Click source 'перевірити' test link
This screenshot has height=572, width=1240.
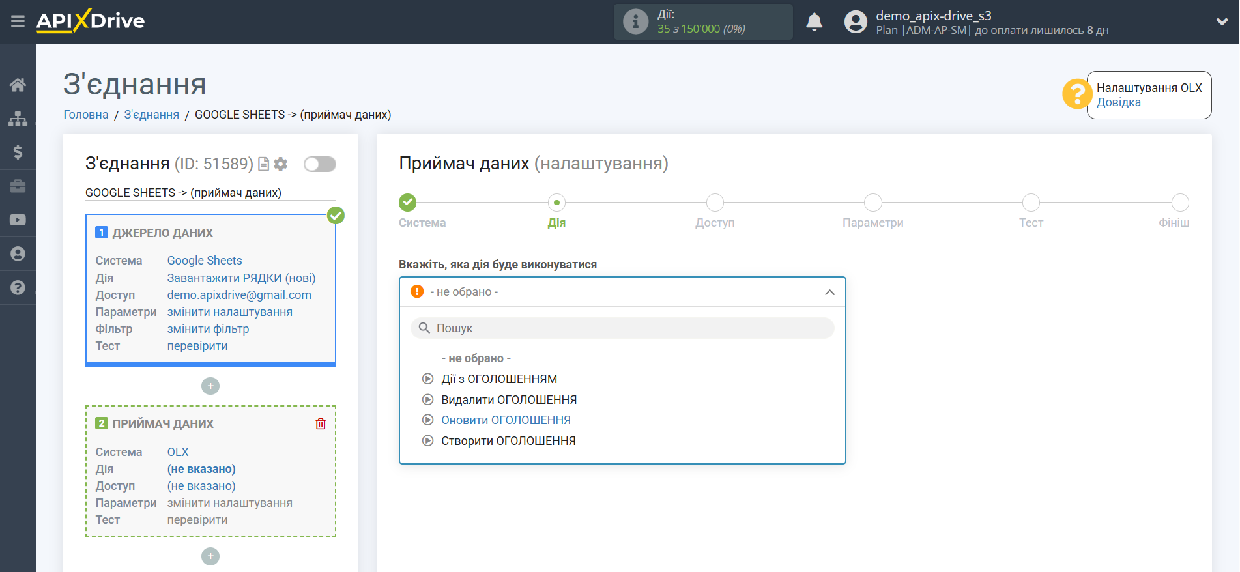pyautogui.click(x=197, y=346)
